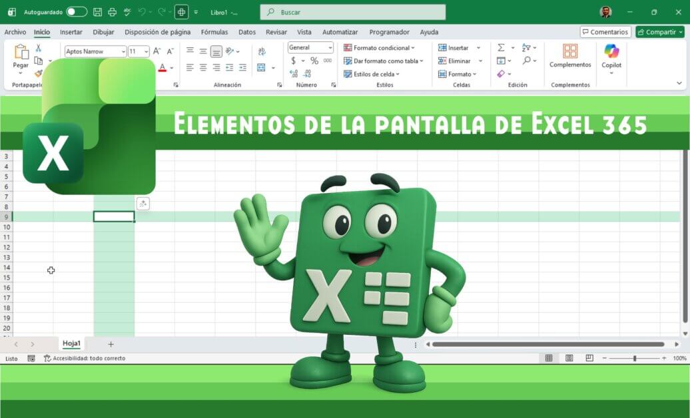Adjust the zoom slider in status bar
Image resolution: width=690 pixels, height=418 pixels.
pos(635,357)
